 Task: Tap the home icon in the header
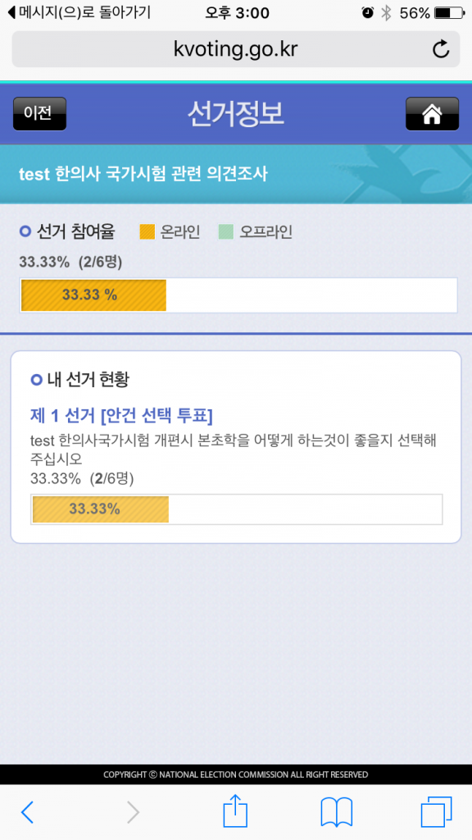(432, 113)
